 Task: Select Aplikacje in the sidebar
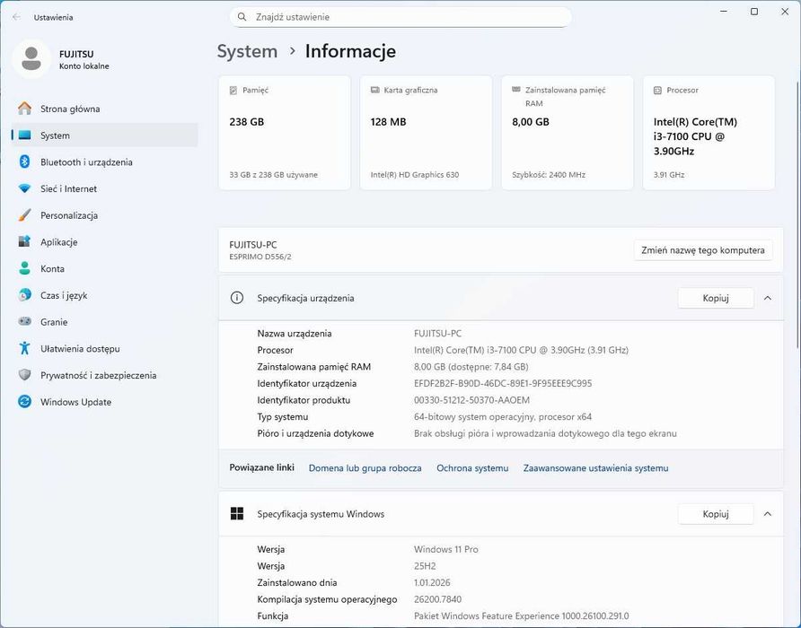(105, 241)
